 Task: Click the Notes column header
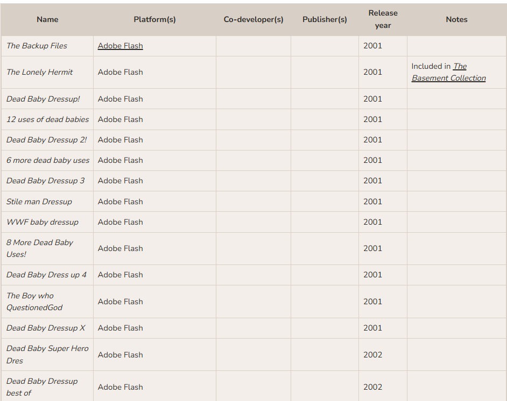(x=456, y=19)
